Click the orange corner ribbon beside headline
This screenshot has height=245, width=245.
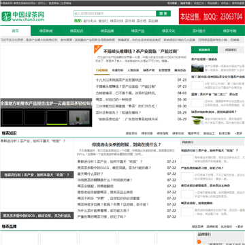[x=97, y=48]
